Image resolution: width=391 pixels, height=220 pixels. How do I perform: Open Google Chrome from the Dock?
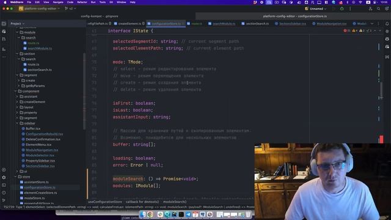150,215
